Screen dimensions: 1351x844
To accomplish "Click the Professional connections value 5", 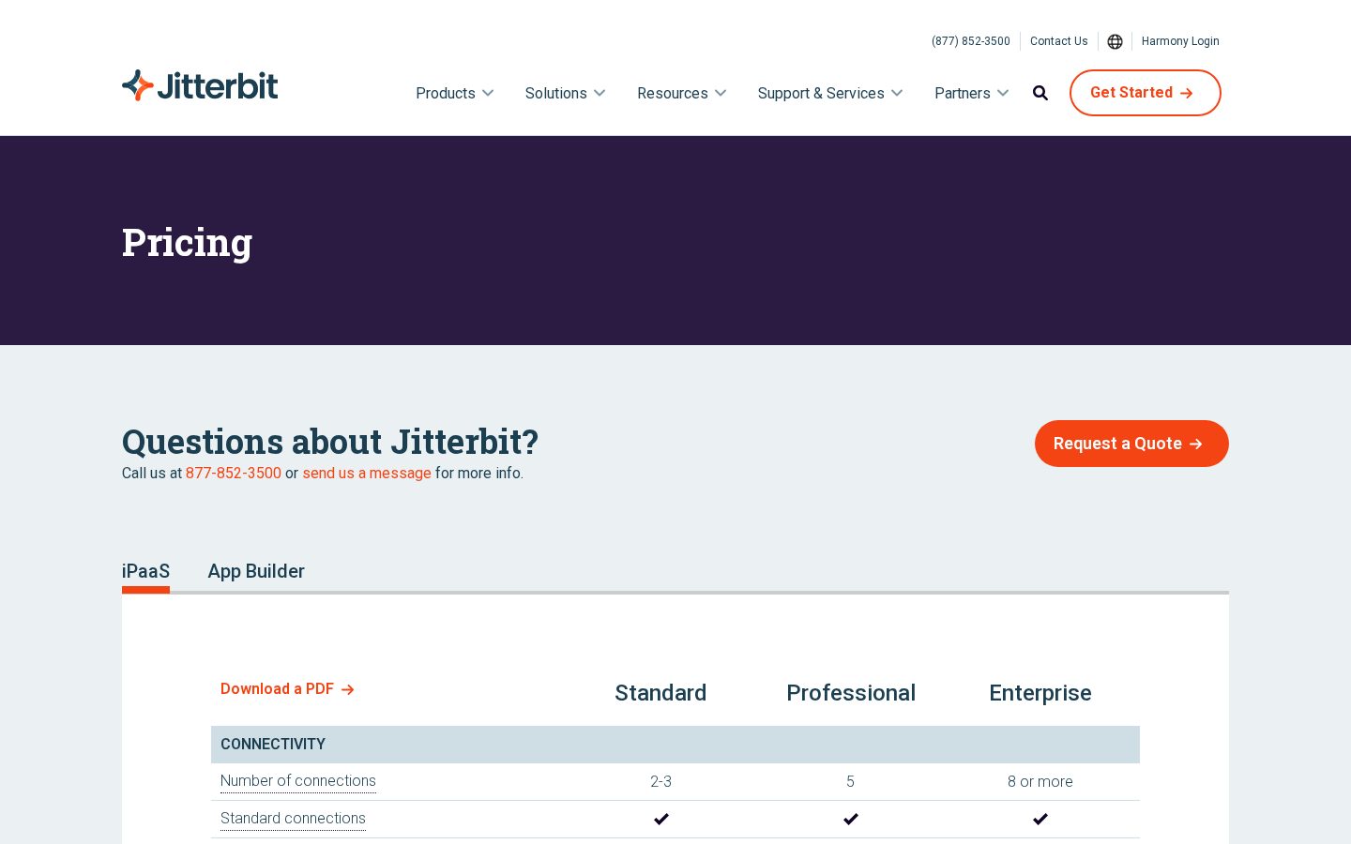I will click(x=851, y=782).
